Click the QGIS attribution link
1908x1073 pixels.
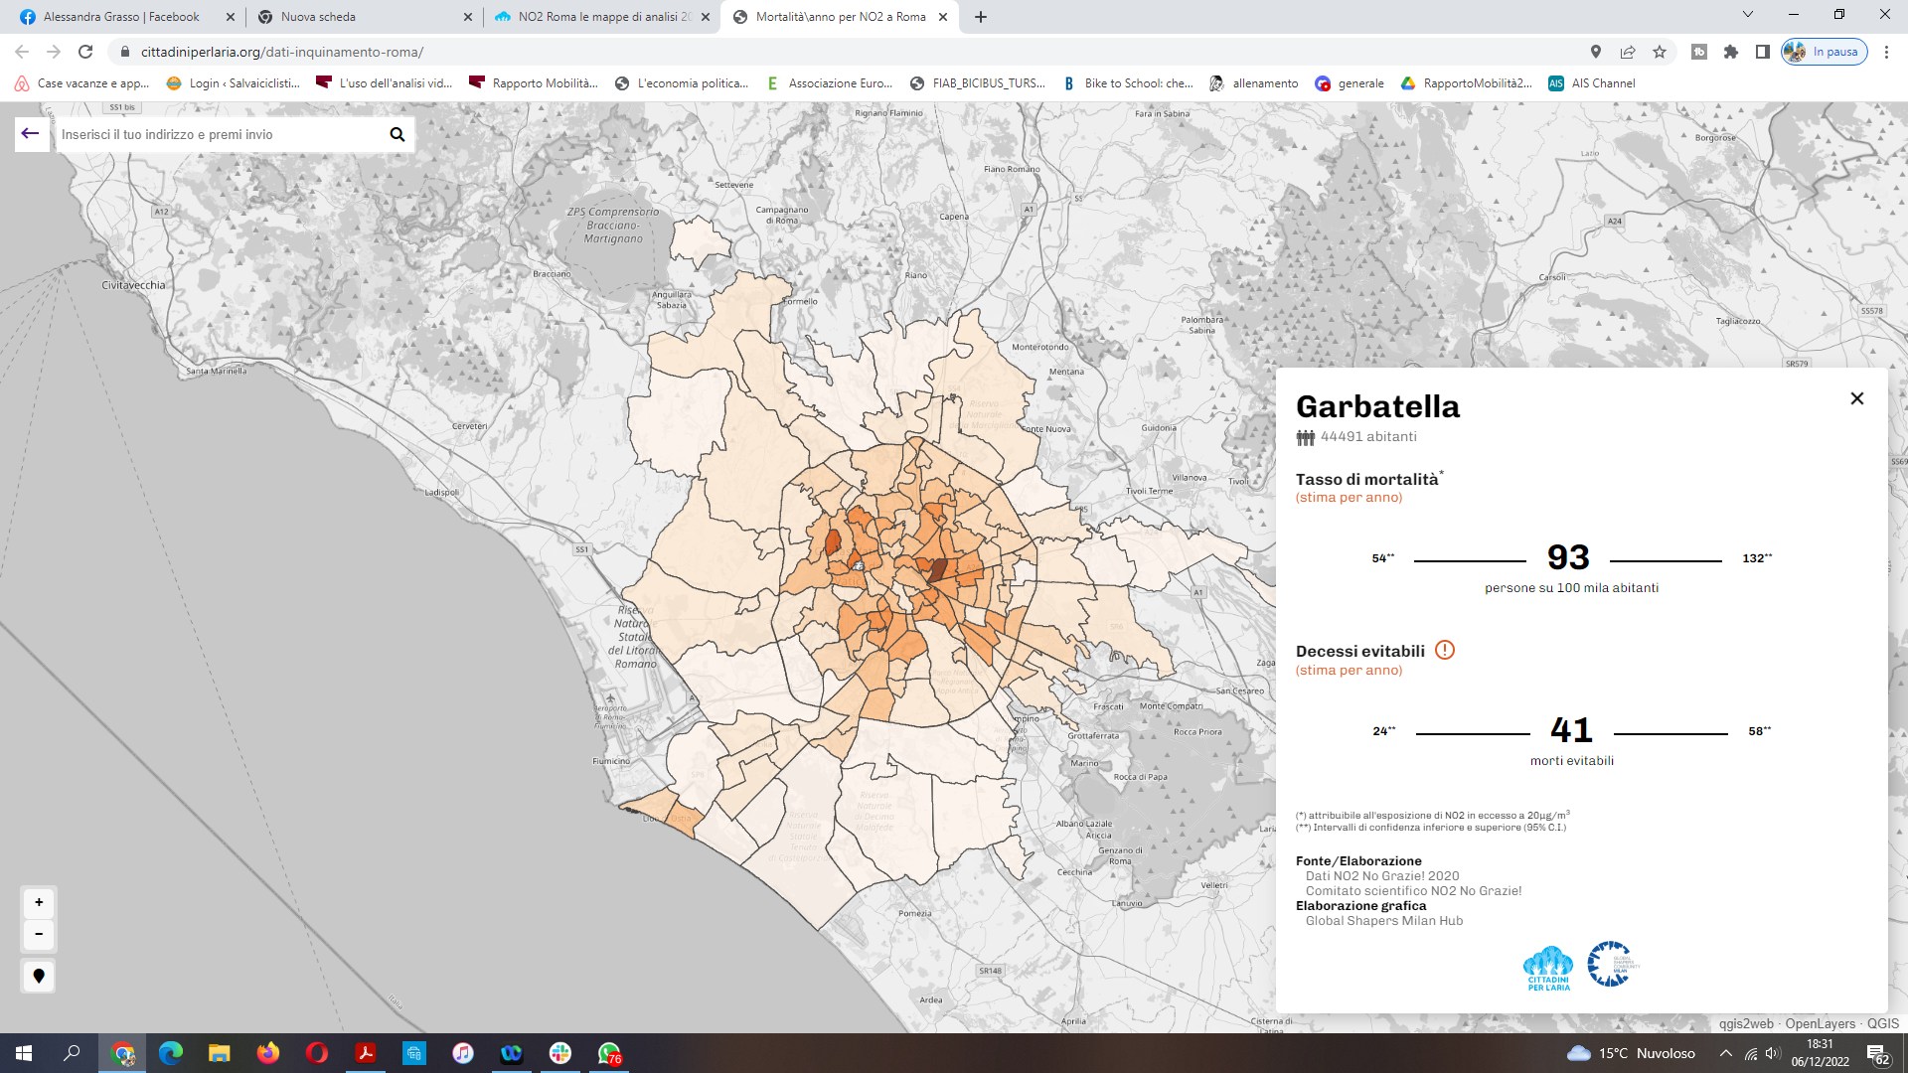pos(1883,1023)
